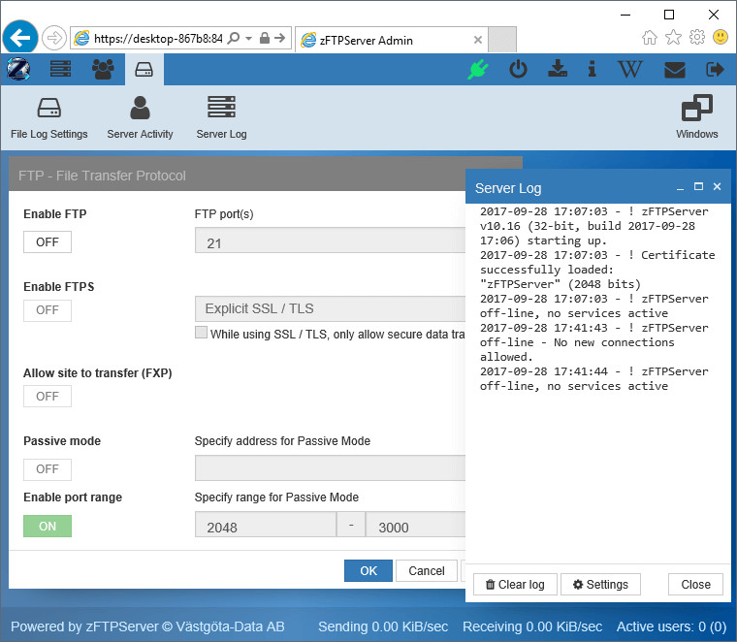This screenshot has width=737, height=642.
Task: Click 'Receiving 0.00 KiB/sec' status
Action: pyautogui.click(x=532, y=626)
